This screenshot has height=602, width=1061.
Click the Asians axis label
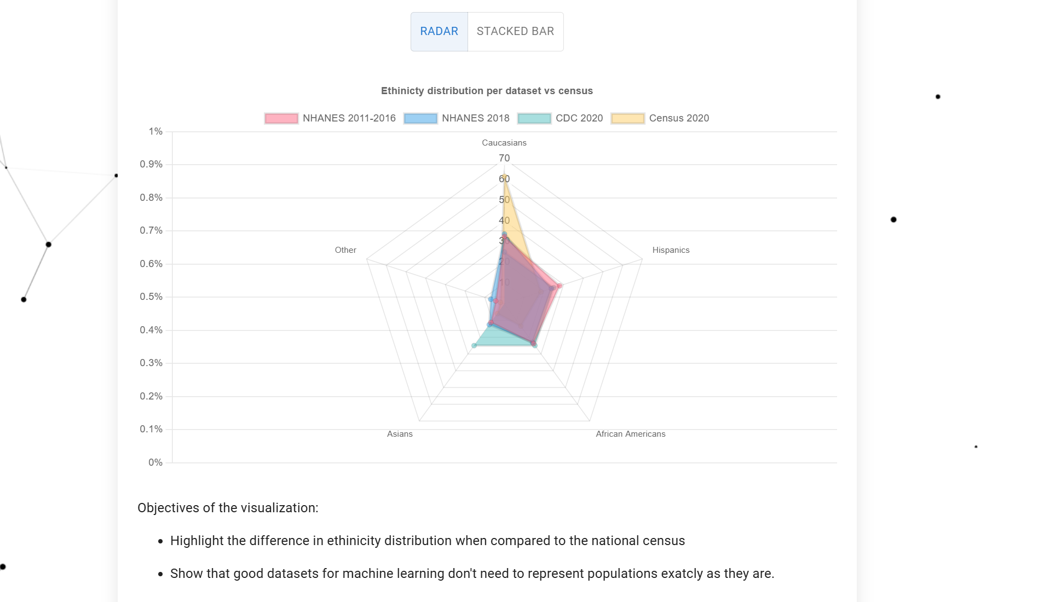(400, 433)
